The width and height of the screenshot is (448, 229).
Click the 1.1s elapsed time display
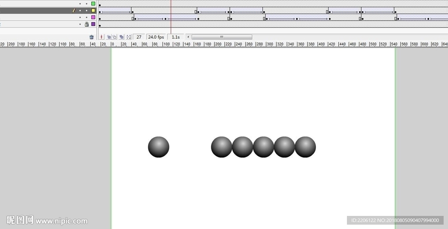coord(176,38)
